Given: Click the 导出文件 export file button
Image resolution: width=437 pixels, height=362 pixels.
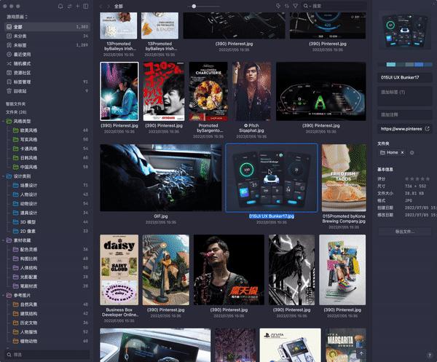Looking at the screenshot, I should pos(405,232).
